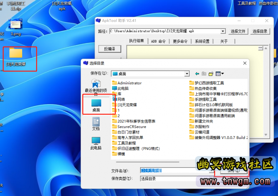Switch to the 关于 tab
The height and width of the screenshot is (196, 278).
[224, 41]
